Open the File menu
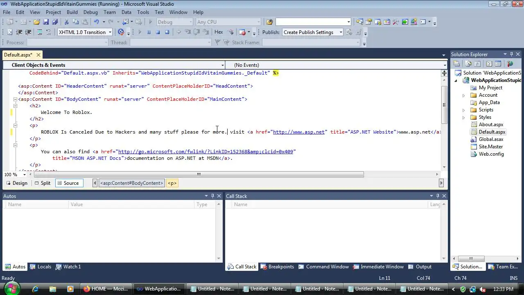Image resolution: width=524 pixels, height=295 pixels. click(x=7, y=12)
